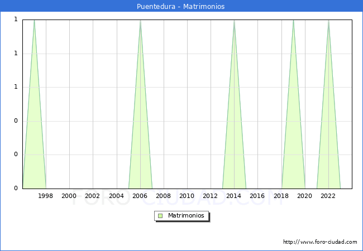Click the 2020 axis tick label
This screenshot has width=363, height=251.
click(305, 196)
